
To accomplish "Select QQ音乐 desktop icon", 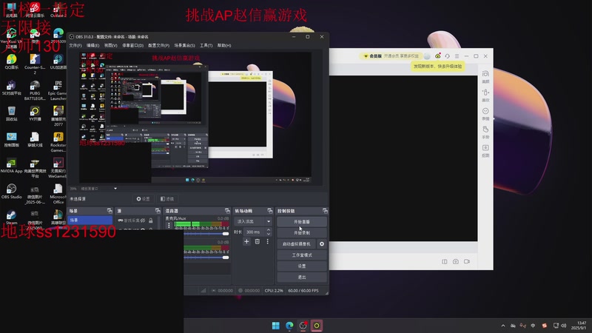I will point(11,62).
